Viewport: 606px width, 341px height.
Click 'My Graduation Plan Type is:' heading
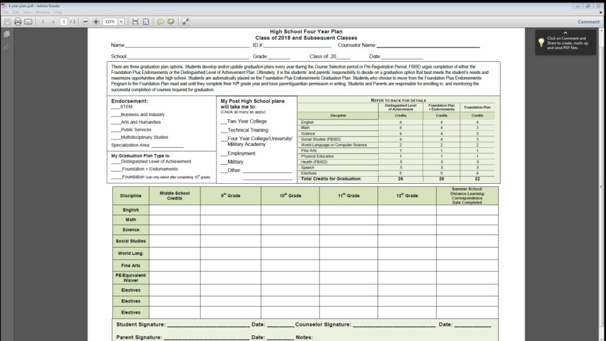(141, 156)
